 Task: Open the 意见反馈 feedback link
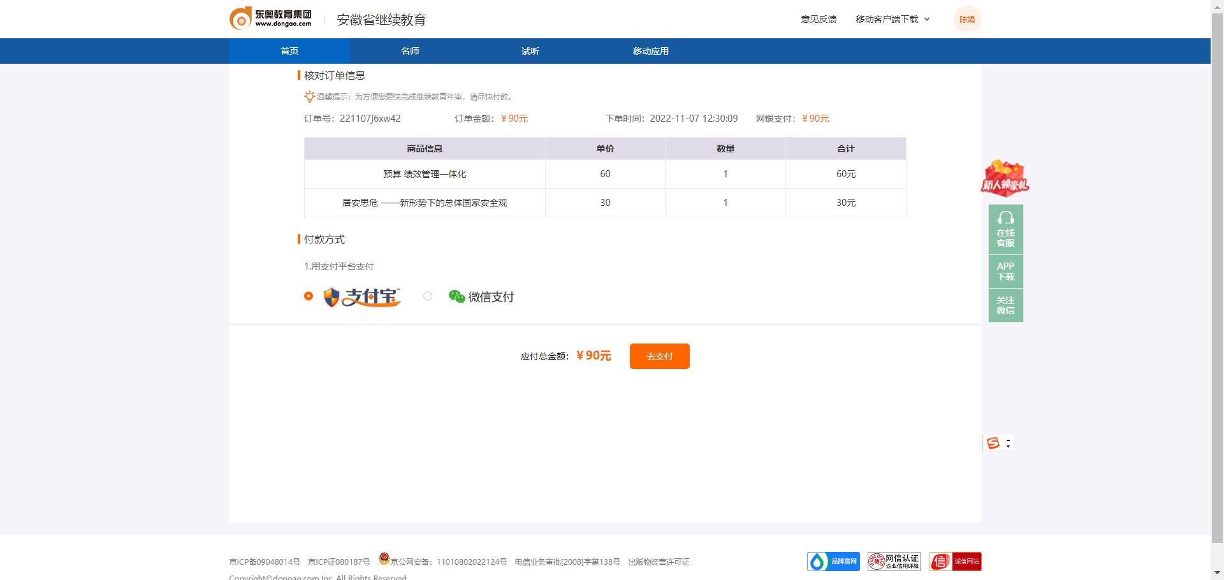click(819, 19)
